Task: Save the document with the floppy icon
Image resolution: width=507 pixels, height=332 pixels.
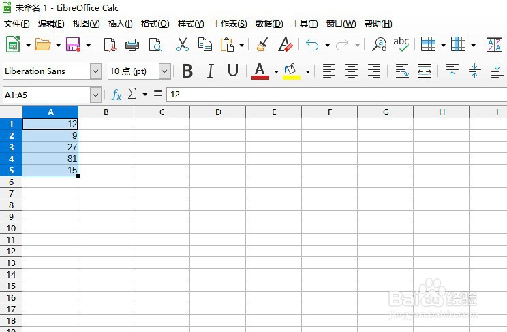Action: point(73,45)
